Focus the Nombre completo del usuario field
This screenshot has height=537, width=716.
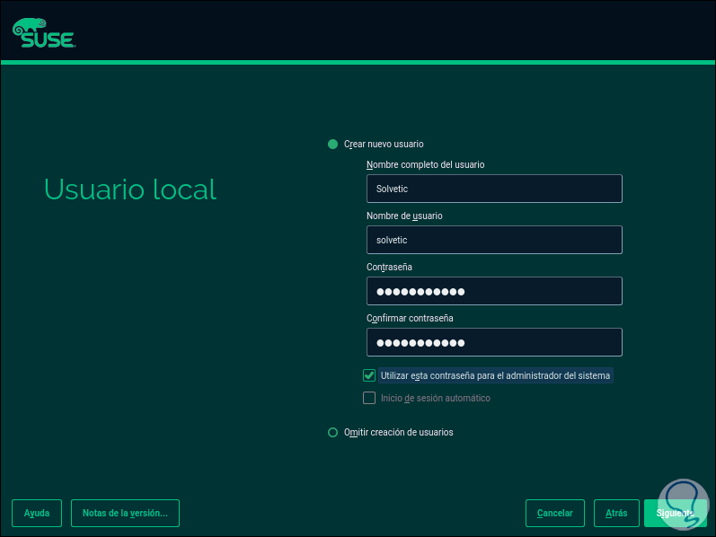[494, 189]
